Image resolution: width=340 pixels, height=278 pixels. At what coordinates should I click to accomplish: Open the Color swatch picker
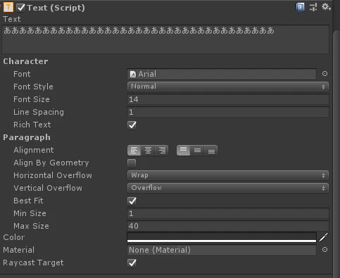pos(222,237)
